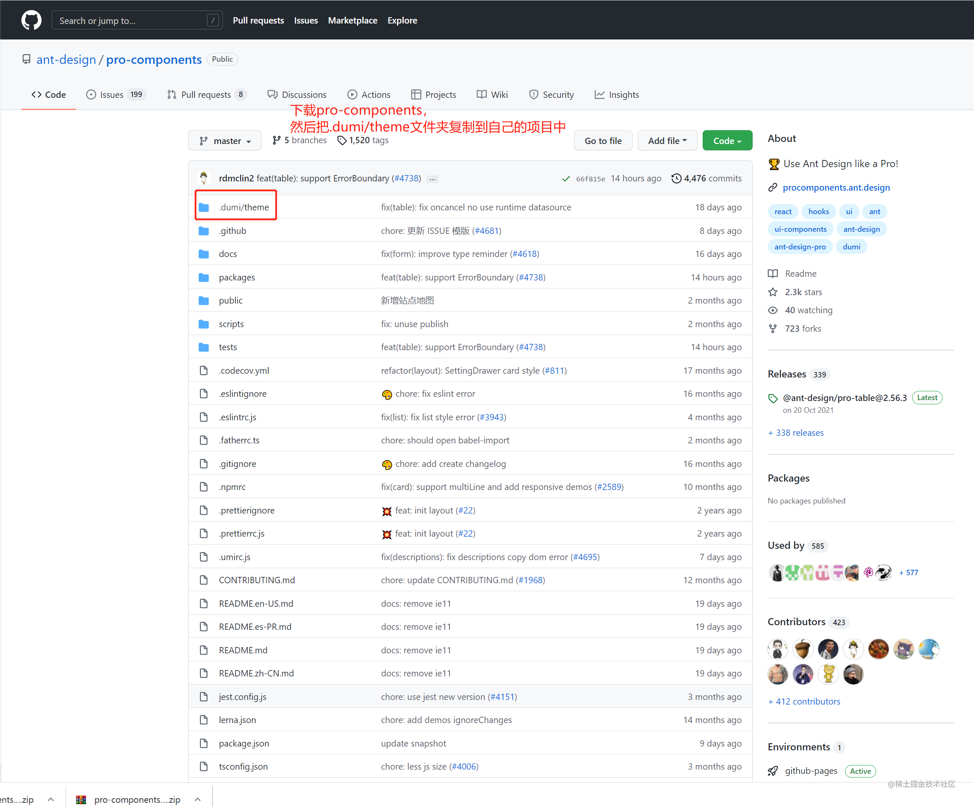This screenshot has width=974, height=807.
Task: Open chevron menu for the first zip download
Action: tap(51, 799)
